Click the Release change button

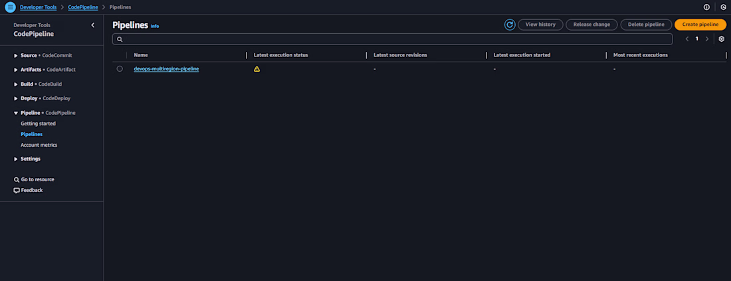tap(591, 25)
